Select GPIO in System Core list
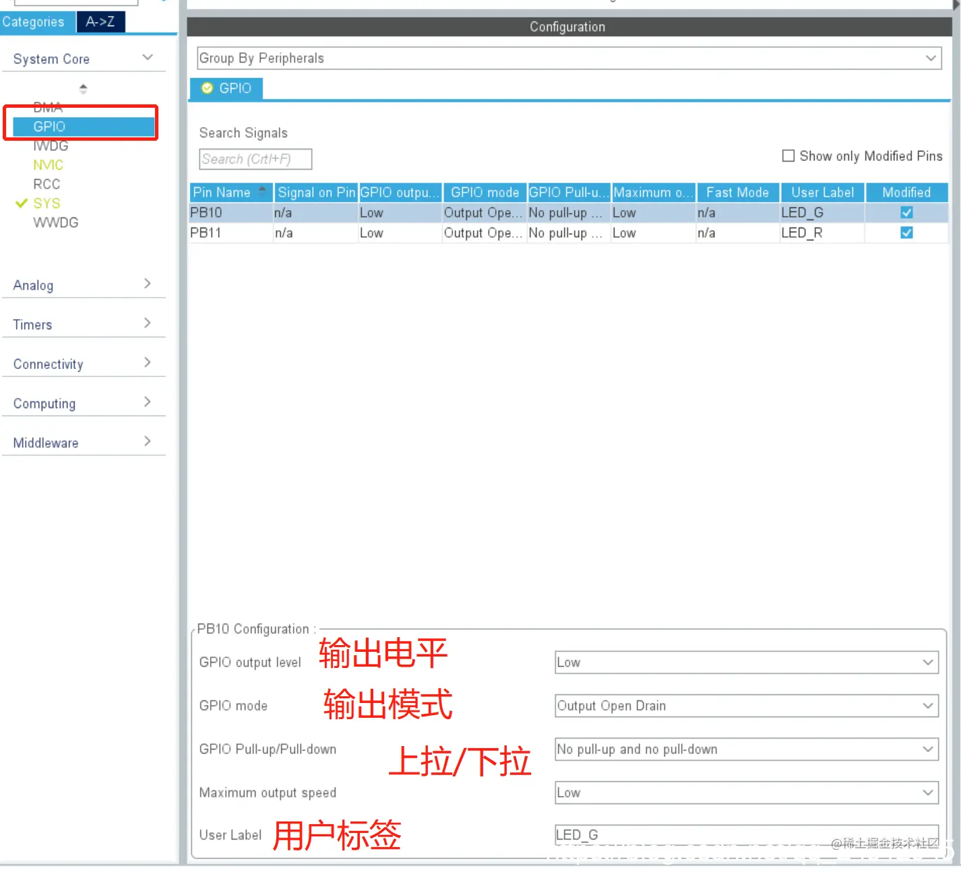 click(x=84, y=127)
